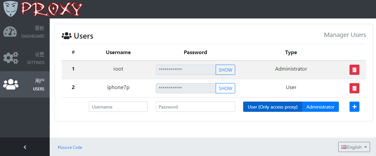Screen dimensions: 376x156
Task: Click the 'User' type cell for iphone7p
Action: click(291, 87)
